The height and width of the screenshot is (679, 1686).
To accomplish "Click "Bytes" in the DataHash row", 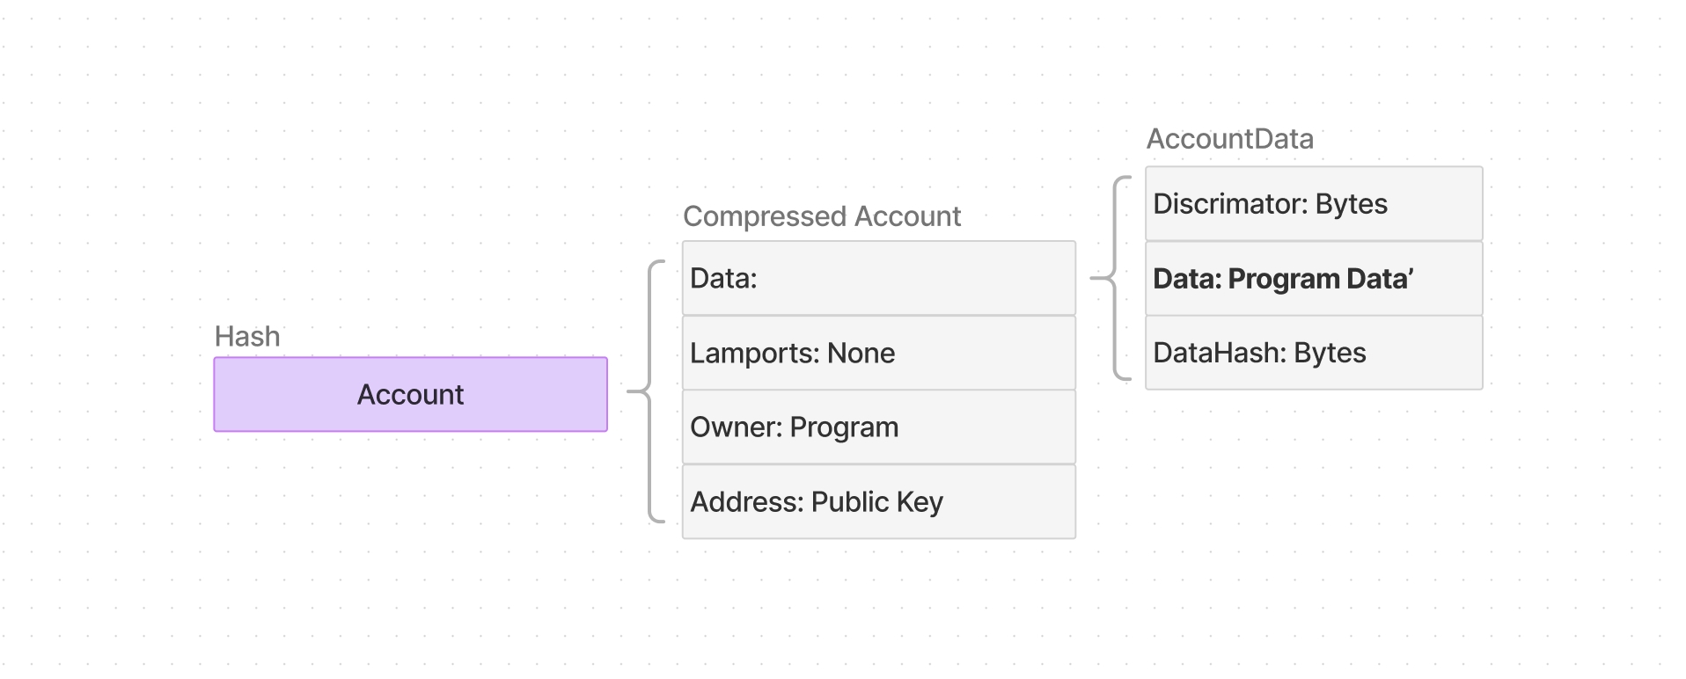I will [x=1330, y=353].
